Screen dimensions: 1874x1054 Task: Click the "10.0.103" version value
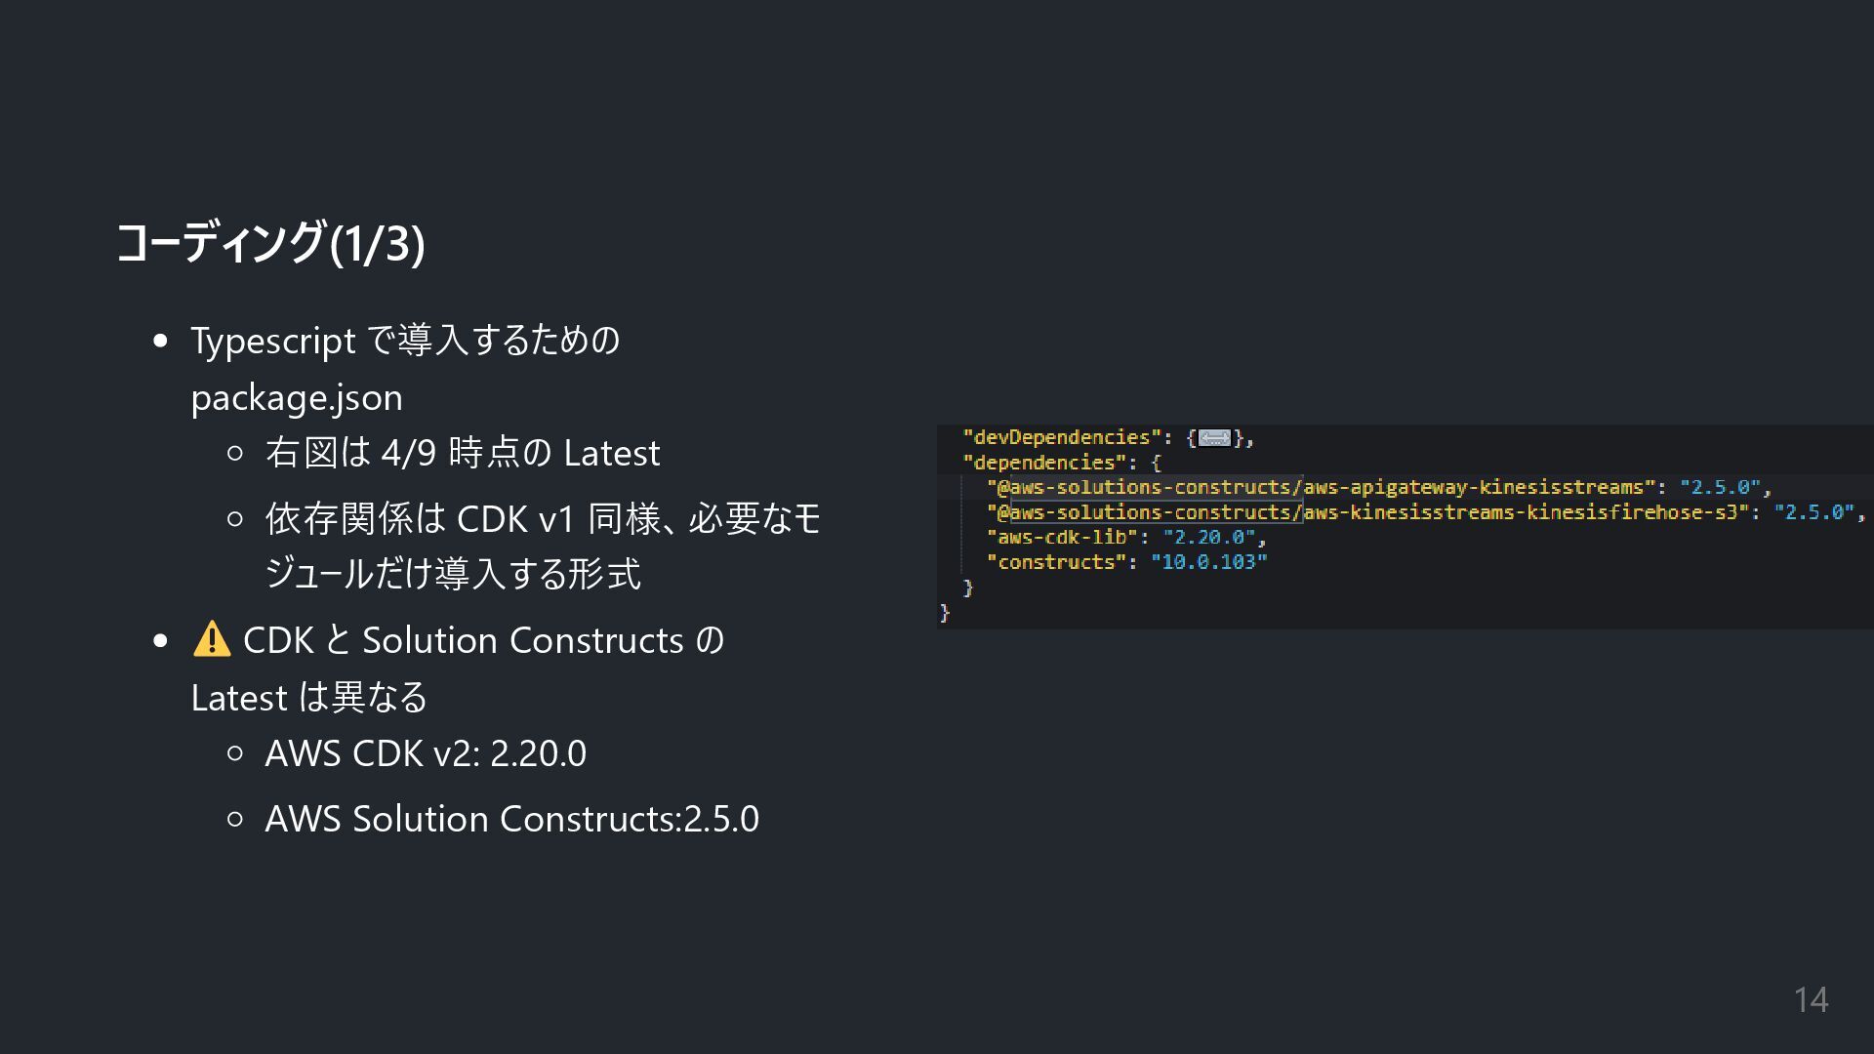(x=1207, y=562)
